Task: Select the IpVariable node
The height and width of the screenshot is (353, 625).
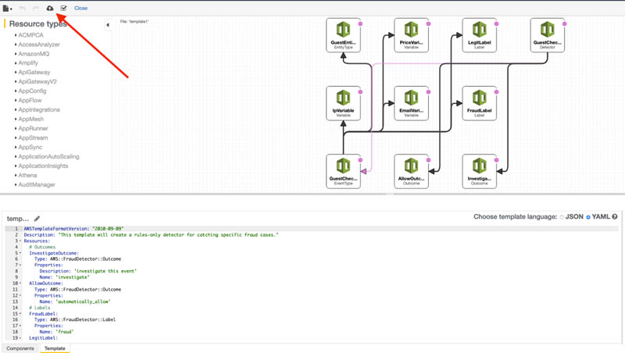Action: [343, 103]
